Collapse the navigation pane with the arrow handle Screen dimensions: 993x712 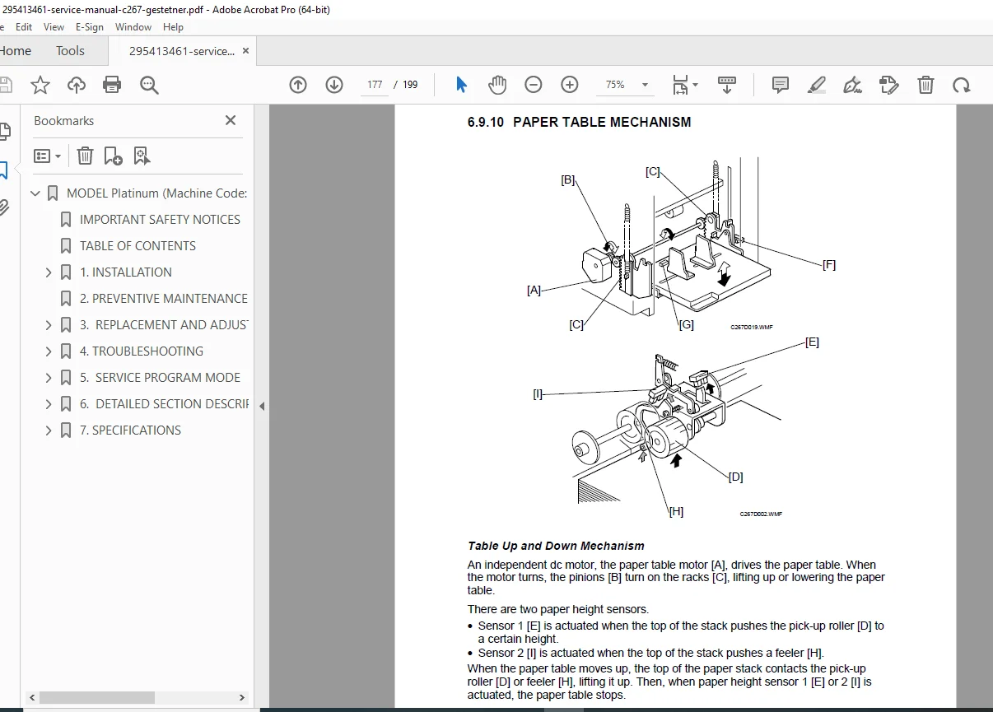point(261,406)
